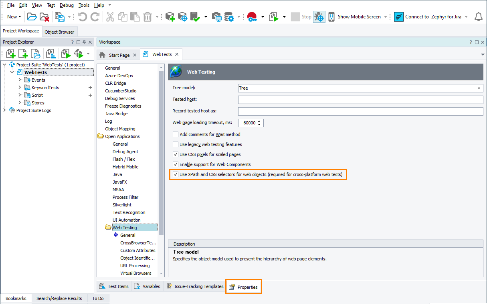The image size is (487, 304).
Task: Select Object Mapping in options list
Action: 120,129
